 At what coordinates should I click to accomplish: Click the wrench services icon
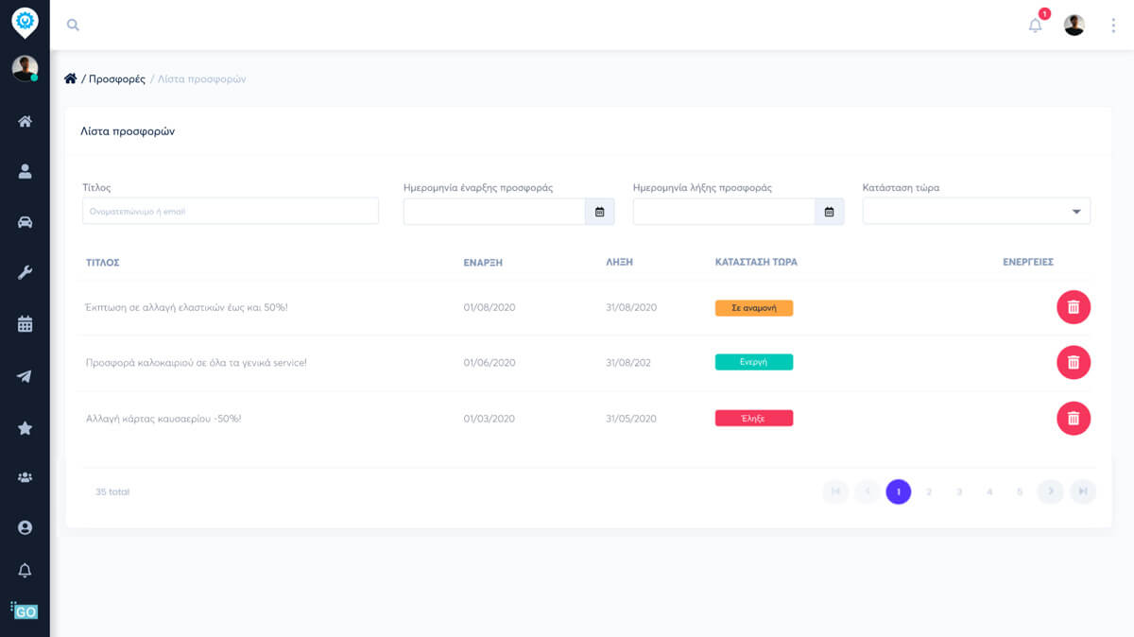point(26,272)
